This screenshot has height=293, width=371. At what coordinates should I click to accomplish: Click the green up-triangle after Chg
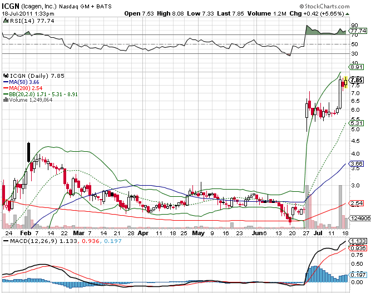347,14
